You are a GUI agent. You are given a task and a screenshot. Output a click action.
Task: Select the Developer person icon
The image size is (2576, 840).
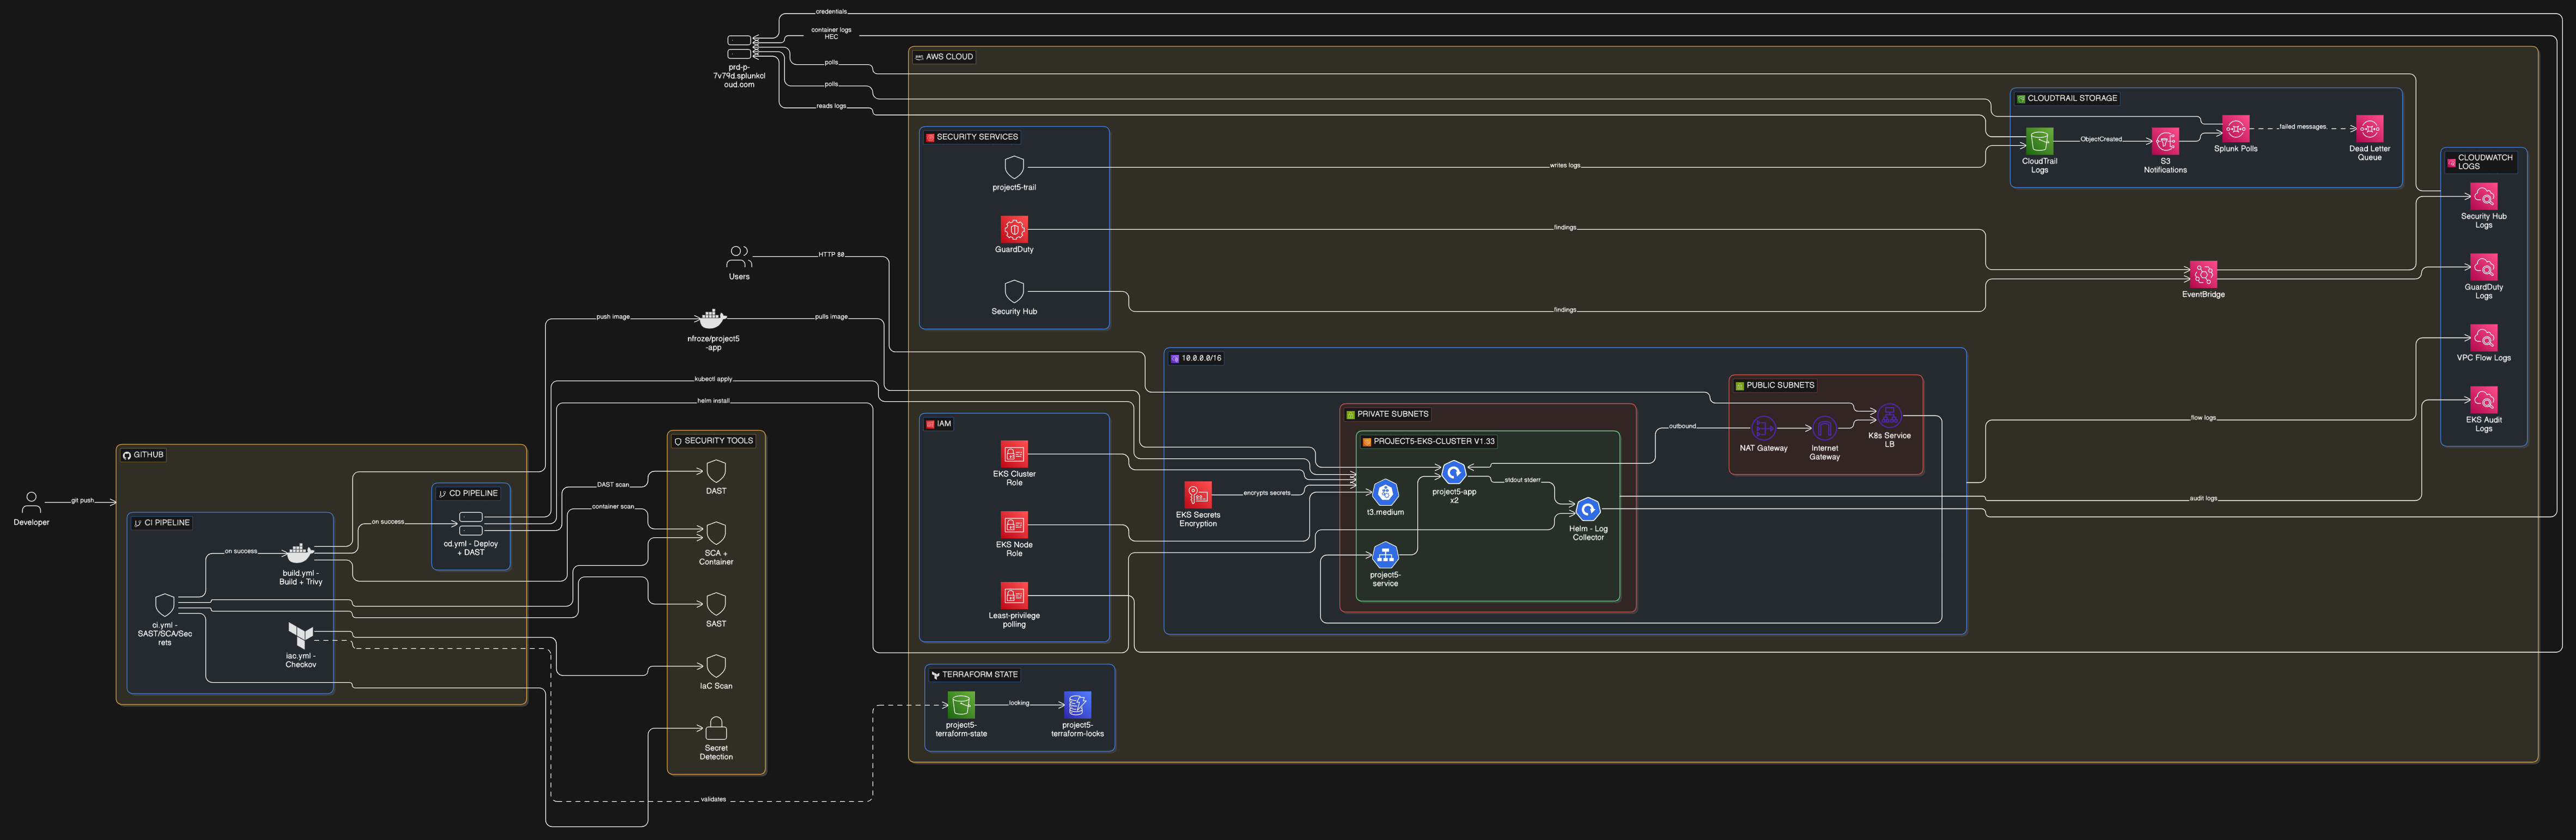[x=31, y=502]
